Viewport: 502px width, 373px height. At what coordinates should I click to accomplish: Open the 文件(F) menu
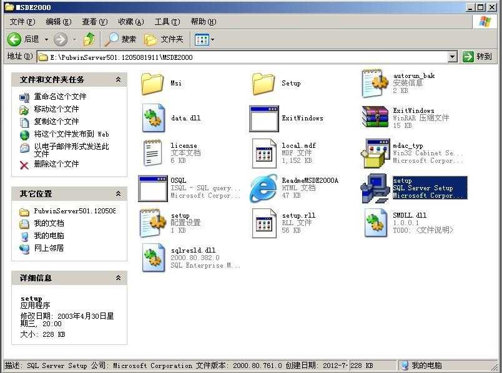pos(22,22)
